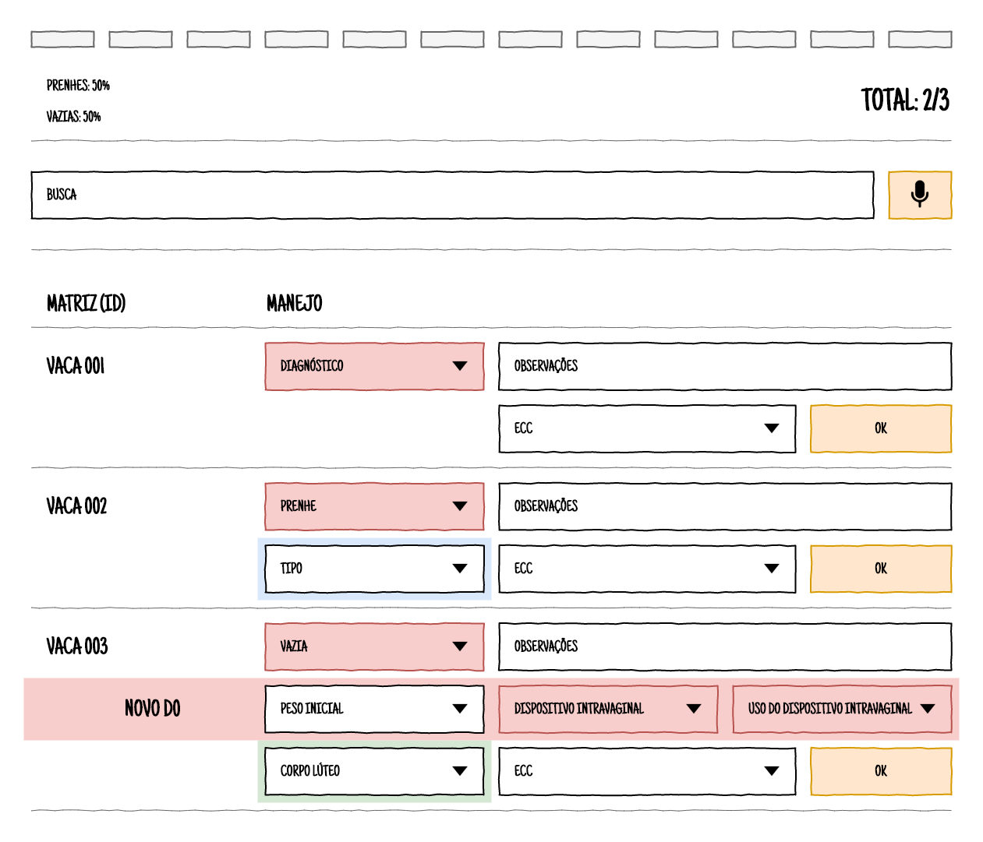The height and width of the screenshot is (842, 983).
Task: Expand the Peso Inicial dropdown
Action: pos(374,709)
